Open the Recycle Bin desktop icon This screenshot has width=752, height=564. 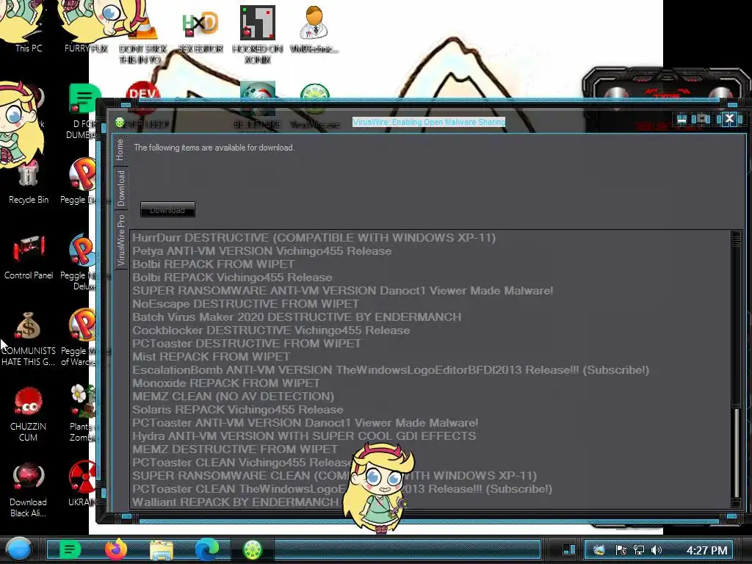[x=29, y=183]
